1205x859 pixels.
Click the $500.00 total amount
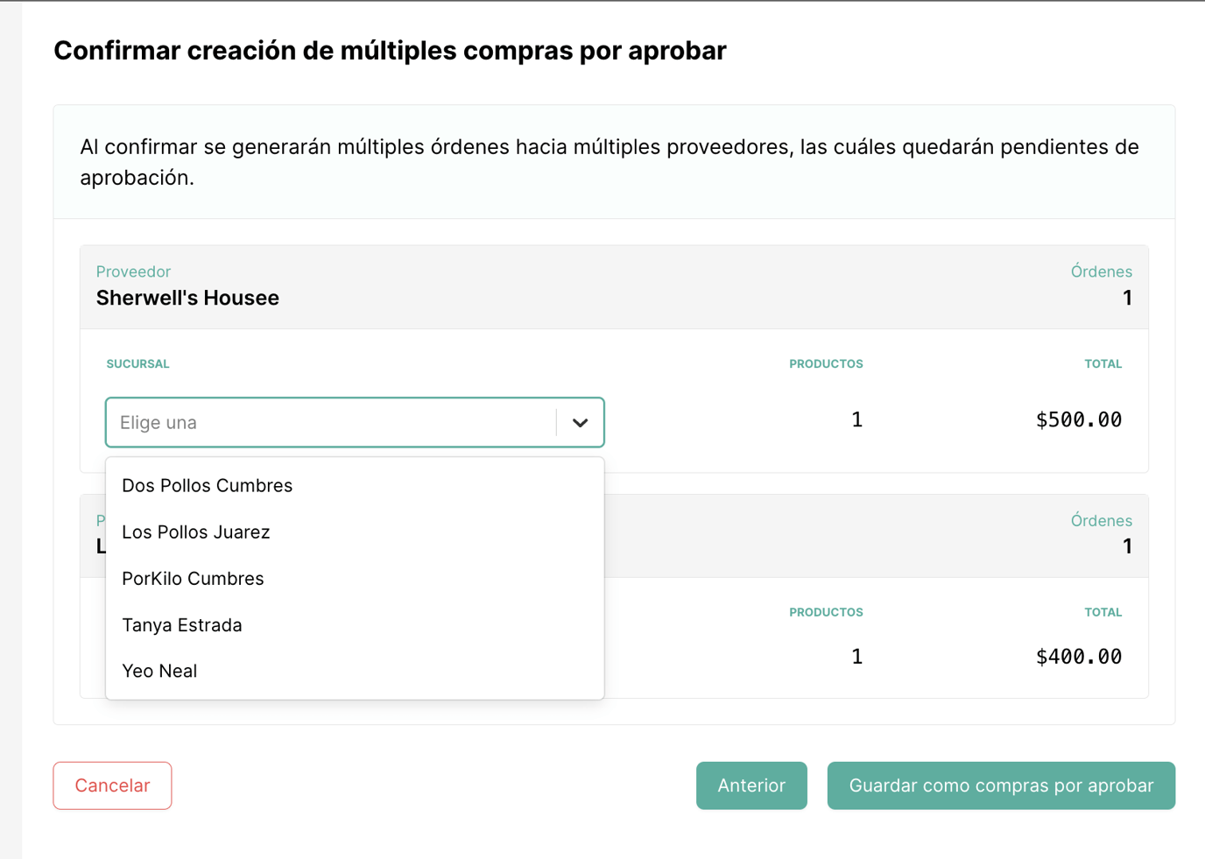point(1078,420)
